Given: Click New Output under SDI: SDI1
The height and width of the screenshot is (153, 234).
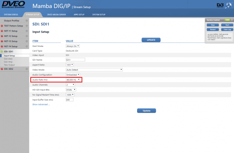Looking at the screenshot, I should click(x=9, y=65).
